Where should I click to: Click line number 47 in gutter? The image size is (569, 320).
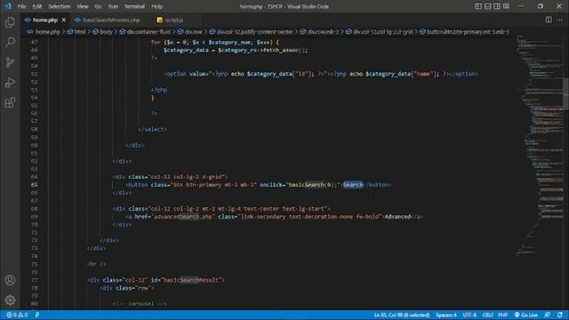coord(34,42)
